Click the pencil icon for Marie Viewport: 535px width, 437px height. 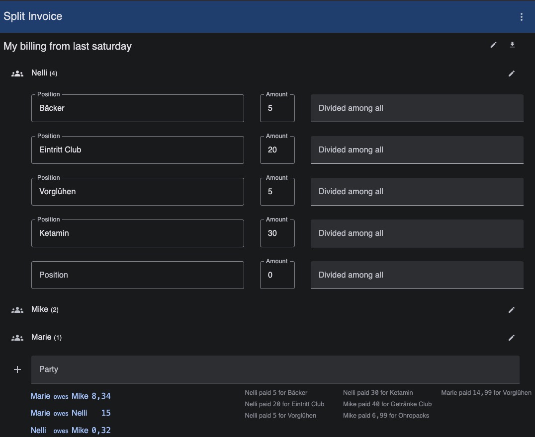point(511,338)
